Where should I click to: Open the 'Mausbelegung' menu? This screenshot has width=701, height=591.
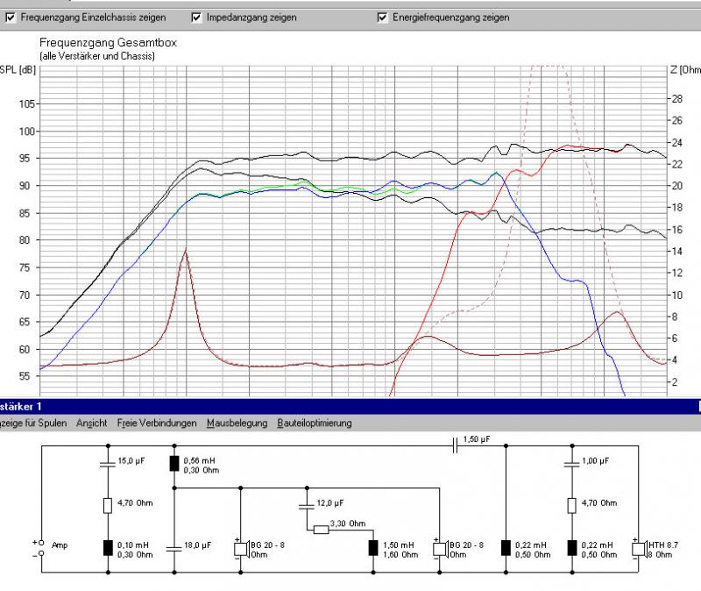237,424
